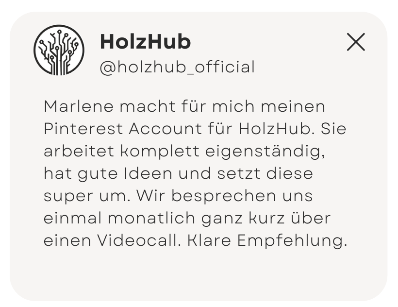
Task: Select the word Pinterest in the text
Action: pyautogui.click(x=83, y=129)
